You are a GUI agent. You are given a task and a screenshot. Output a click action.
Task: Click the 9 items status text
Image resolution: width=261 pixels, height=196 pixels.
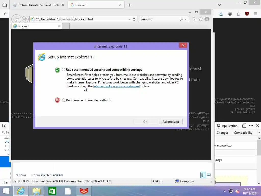(21, 175)
